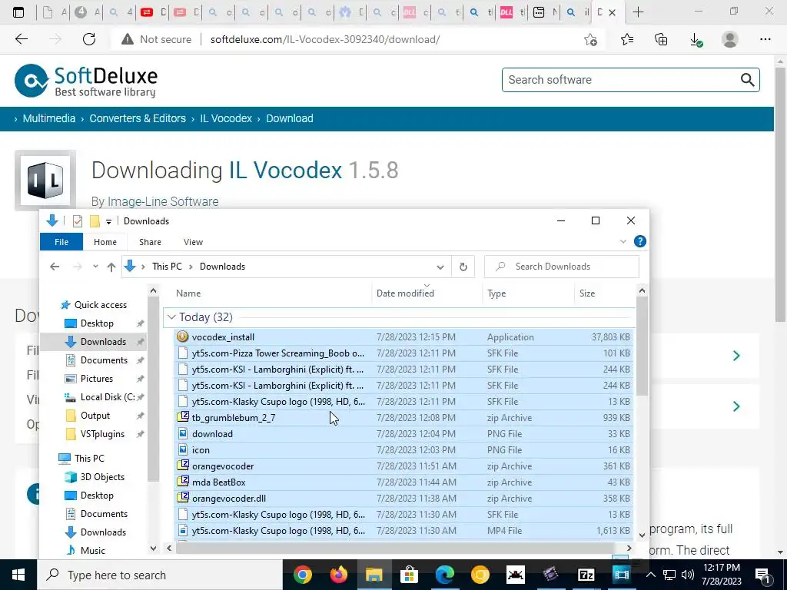Image resolution: width=787 pixels, height=590 pixels.
Task: Refresh the Downloads folder view
Action: tap(463, 267)
